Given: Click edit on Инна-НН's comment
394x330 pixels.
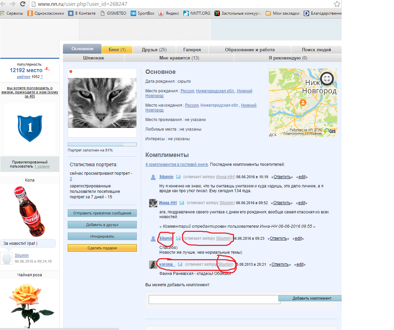Looking at the screenshot, I should coord(302,203).
